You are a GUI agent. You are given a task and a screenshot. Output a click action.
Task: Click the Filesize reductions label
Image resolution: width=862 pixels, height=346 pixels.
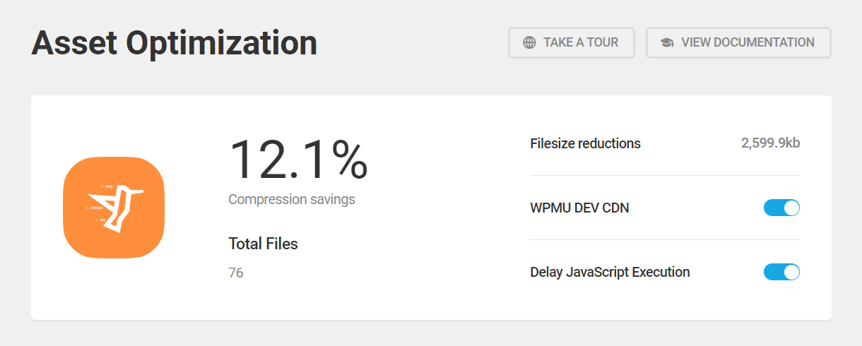tap(585, 143)
